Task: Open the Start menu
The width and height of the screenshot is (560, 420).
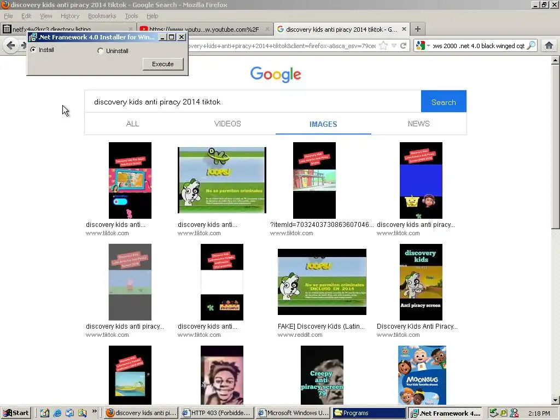Action: (16, 413)
